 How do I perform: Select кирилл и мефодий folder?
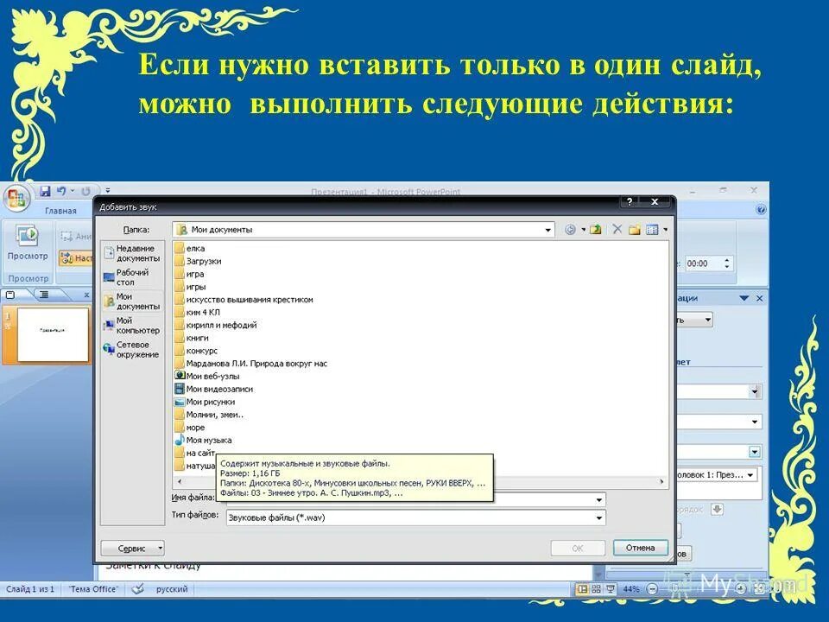(x=216, y=326)
